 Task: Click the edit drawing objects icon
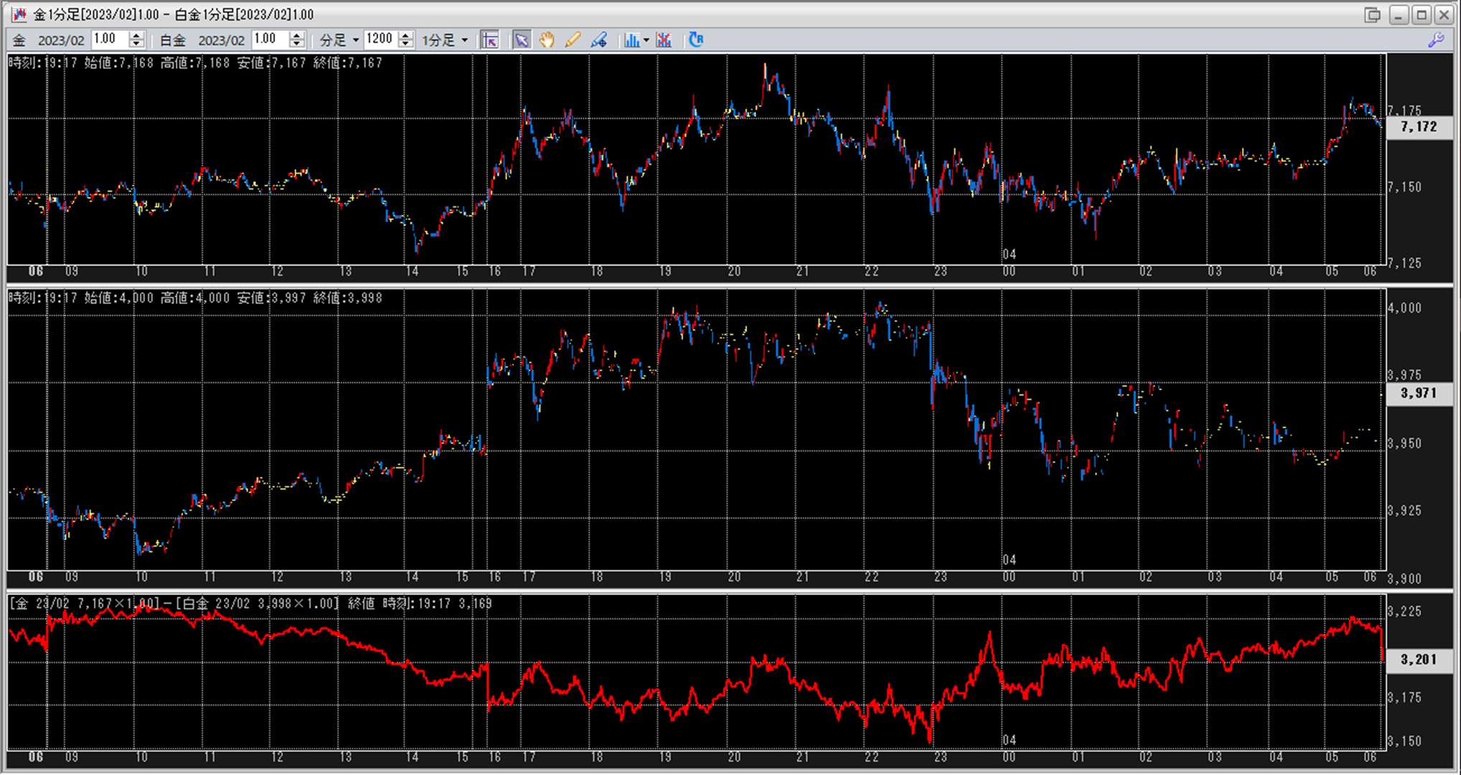pos(599,40)
